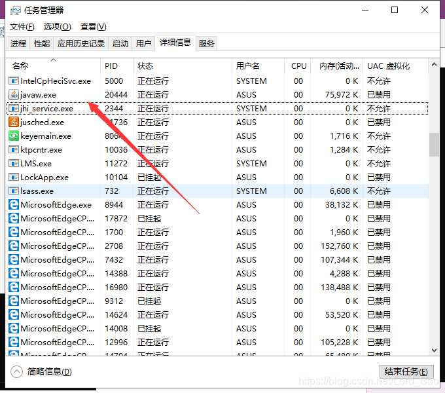Click memory value 138,488 K
The height and width of the screenshot is (393, 445).
(340, 287)
